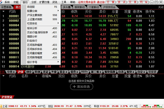Switch to the 板块联动 tab
164x109 pixels.
pyautogui.click(x=80, y=7)
